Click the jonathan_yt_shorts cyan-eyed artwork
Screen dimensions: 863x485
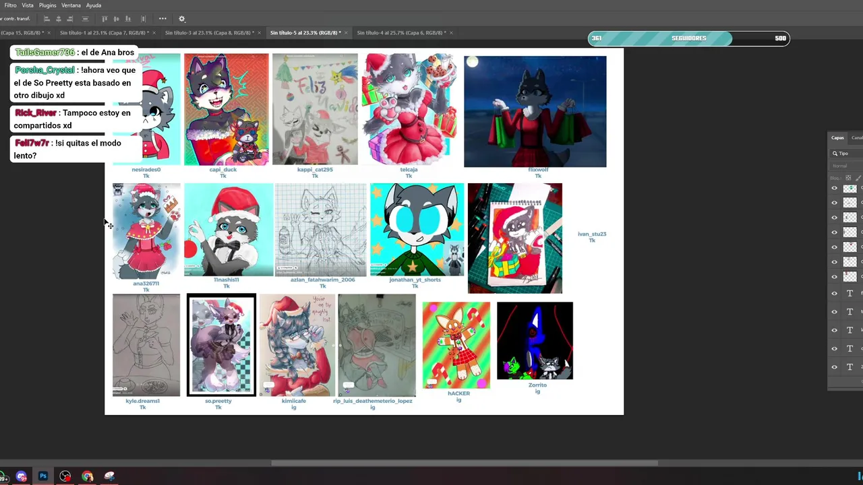click(x=417, y=229)
